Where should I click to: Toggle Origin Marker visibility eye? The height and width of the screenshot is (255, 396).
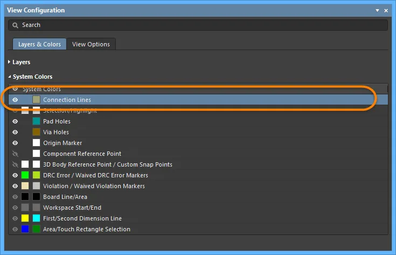coord(15,143)
